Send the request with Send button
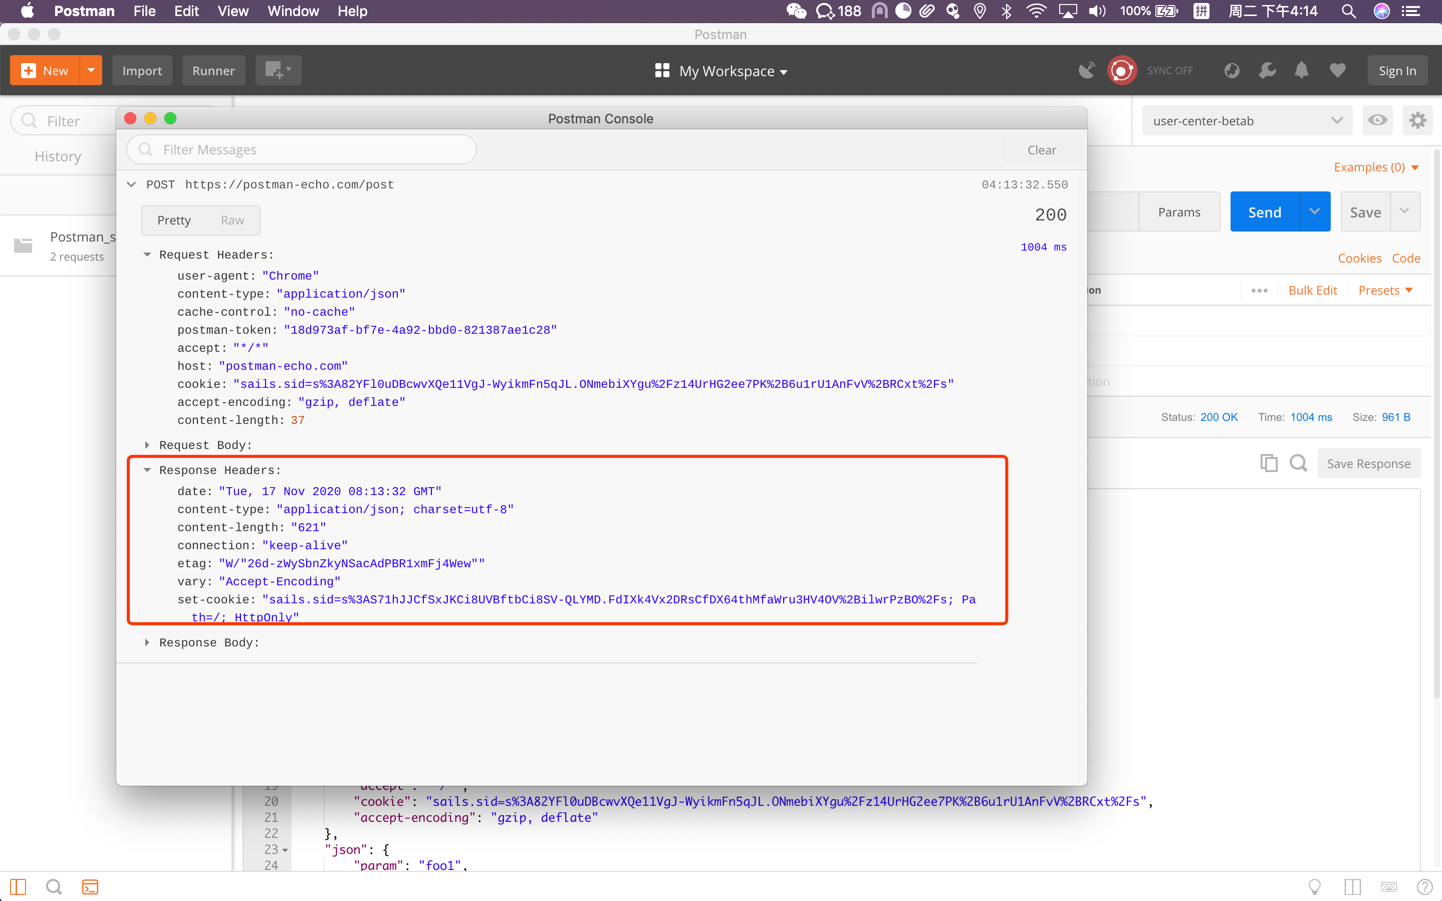Screen dimensions: 1442x901 point(1265,211)
